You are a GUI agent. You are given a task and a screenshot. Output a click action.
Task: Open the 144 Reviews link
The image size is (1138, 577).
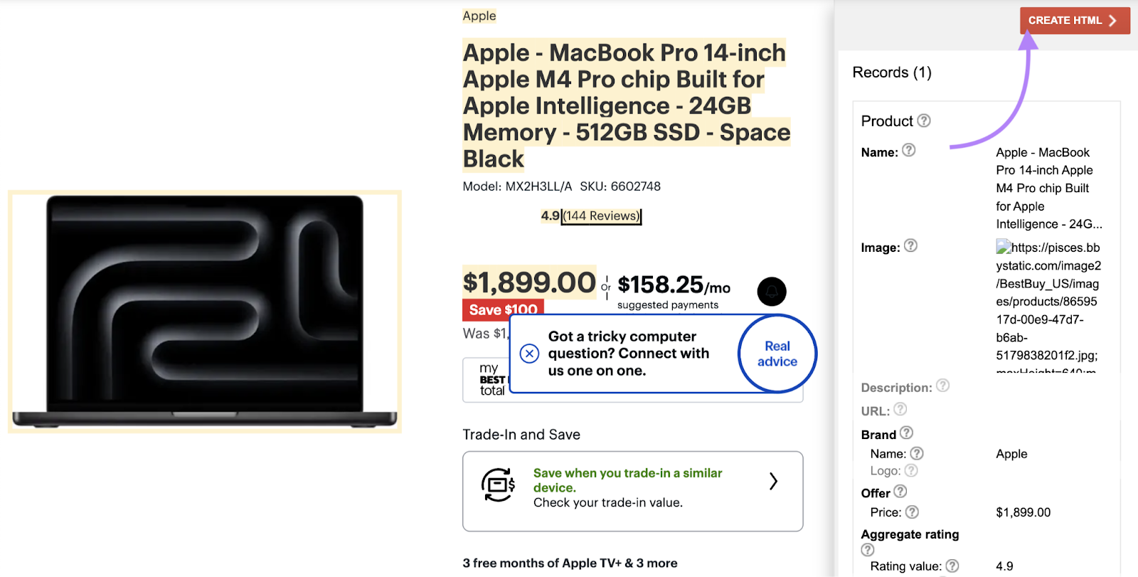point(601,216)
